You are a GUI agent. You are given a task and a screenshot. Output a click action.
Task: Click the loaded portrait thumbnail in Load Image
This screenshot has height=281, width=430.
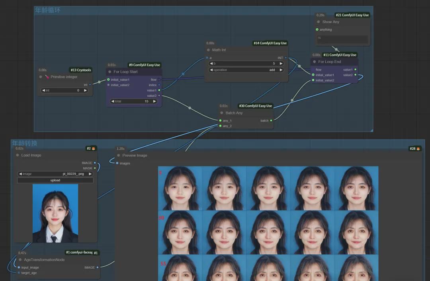coord(55,213)
